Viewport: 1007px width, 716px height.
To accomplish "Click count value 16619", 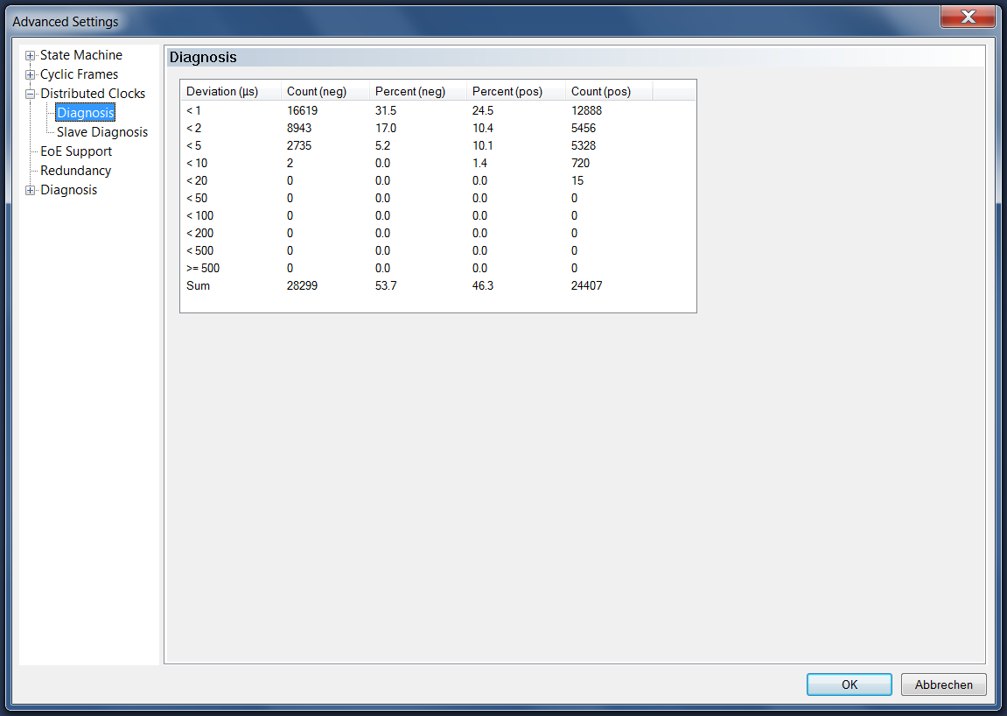I will pyautogui.click(x=302, y=110).
